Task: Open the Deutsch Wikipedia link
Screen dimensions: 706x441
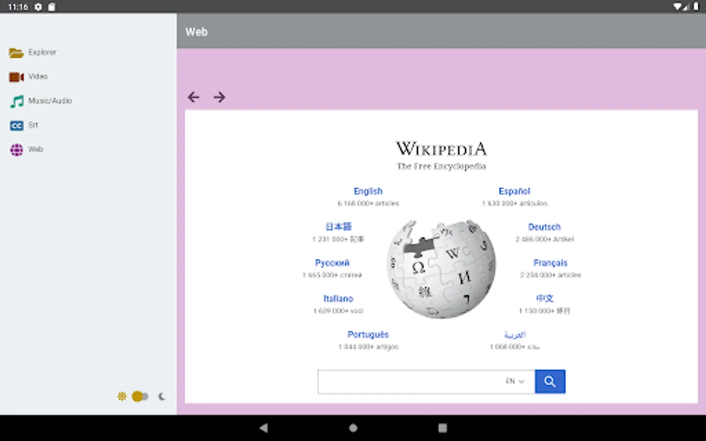Action: click(x=544, y=227)
